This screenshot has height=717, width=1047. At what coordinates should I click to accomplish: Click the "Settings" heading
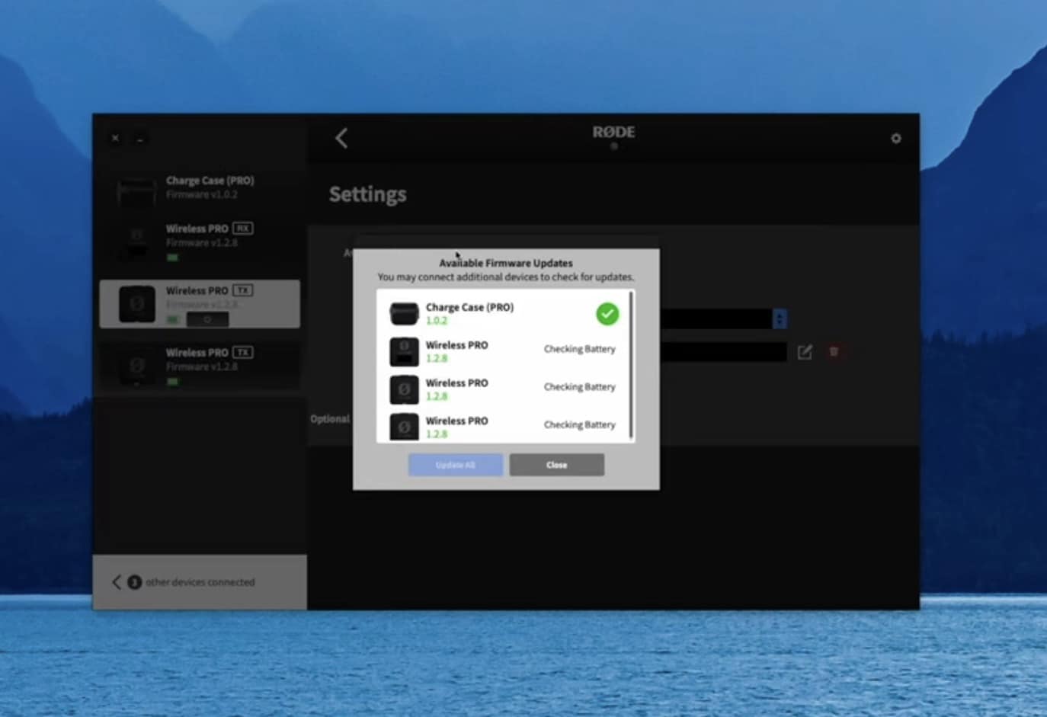[367, 194]
